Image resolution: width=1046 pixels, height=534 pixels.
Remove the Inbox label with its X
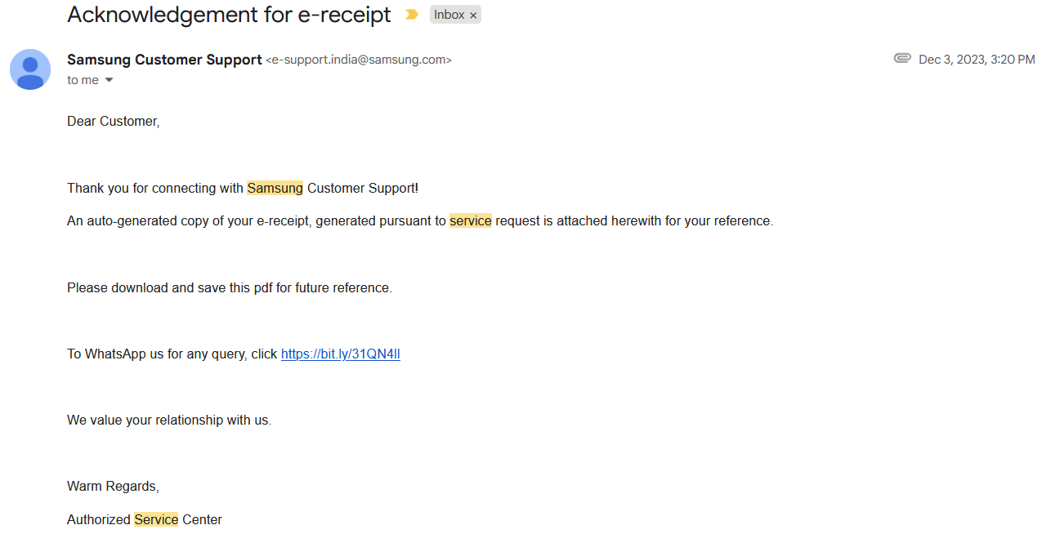point(473,16)
